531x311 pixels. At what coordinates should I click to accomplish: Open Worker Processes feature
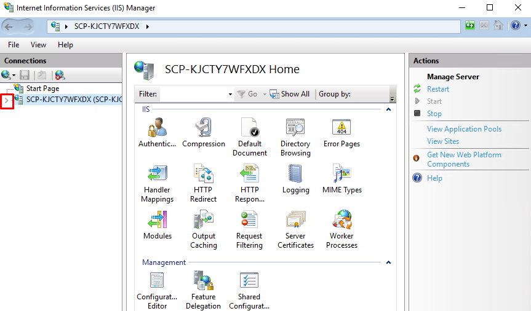click(341, 229)
